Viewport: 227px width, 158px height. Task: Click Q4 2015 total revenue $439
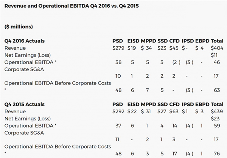[217, 111]
